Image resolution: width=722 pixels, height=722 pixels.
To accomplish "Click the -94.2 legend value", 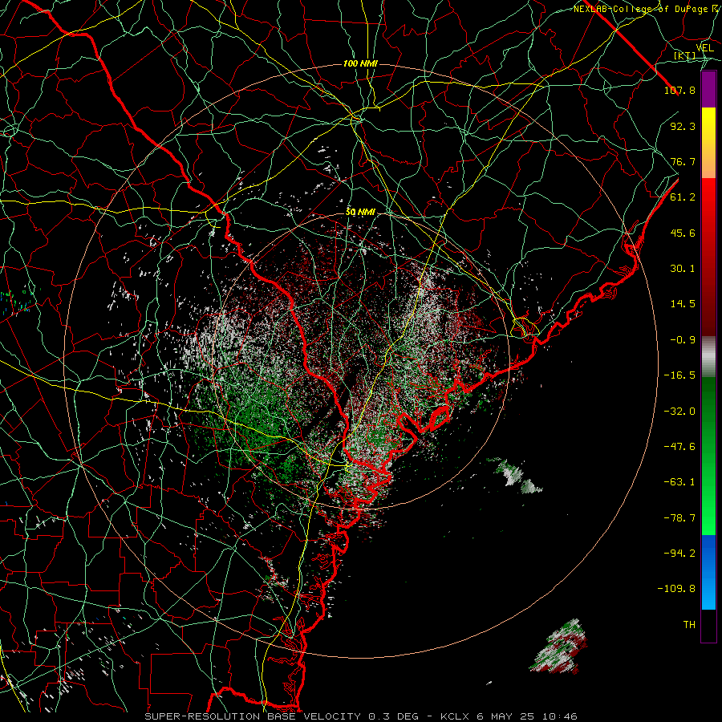I will pyautogui.click(x=679, y=554).
